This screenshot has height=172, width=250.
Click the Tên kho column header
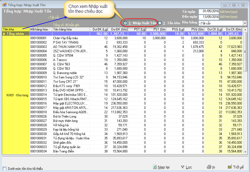[16, 29]
